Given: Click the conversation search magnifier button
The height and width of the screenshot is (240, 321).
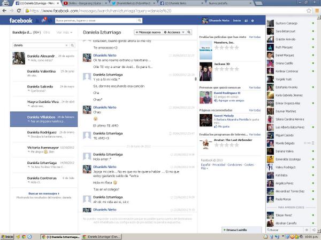Looking at the screenshot, I should pyautogui.click(x=189, y=32).
